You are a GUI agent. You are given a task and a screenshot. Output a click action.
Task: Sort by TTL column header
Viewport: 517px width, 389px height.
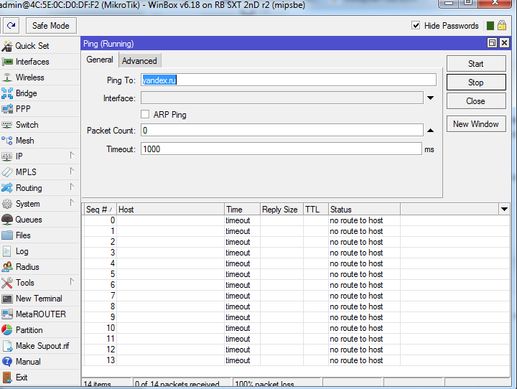(x=315, y=210)
